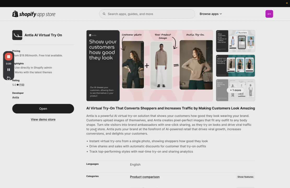
Task: Click the 'AI Virtual Try-On That Converts Shoppers' heading
Action: [171, 108]
